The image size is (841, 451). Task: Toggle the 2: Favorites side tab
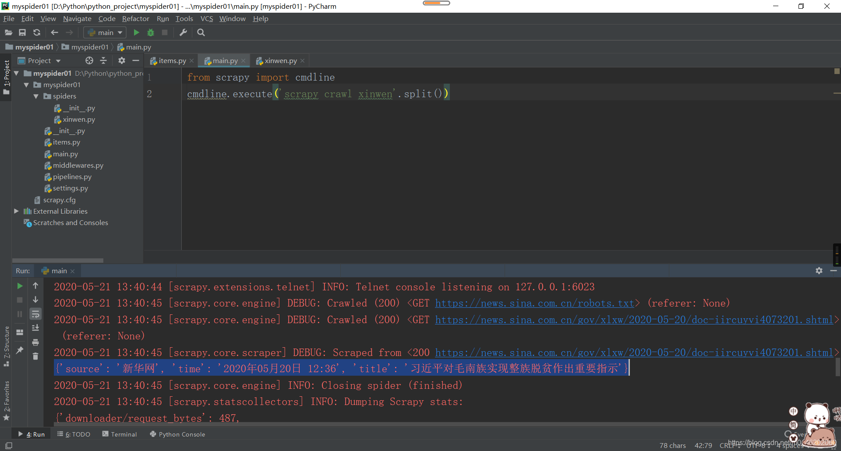click(x=6, y=401)
